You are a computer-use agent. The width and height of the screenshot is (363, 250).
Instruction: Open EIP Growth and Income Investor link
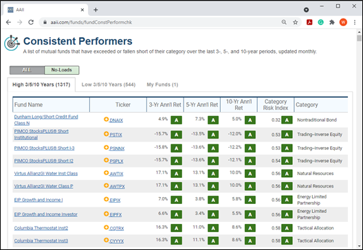[x=46, y=214]
